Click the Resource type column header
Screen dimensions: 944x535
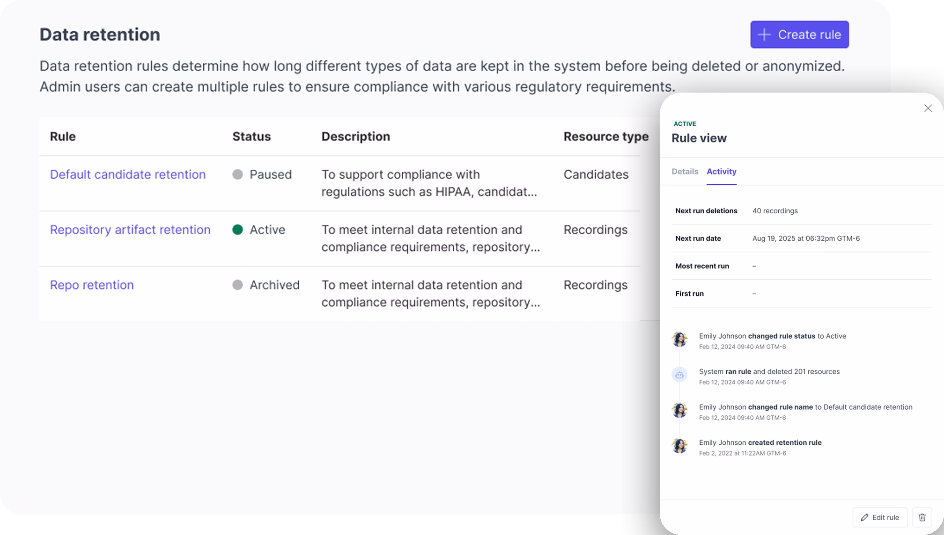coord(606,137)
